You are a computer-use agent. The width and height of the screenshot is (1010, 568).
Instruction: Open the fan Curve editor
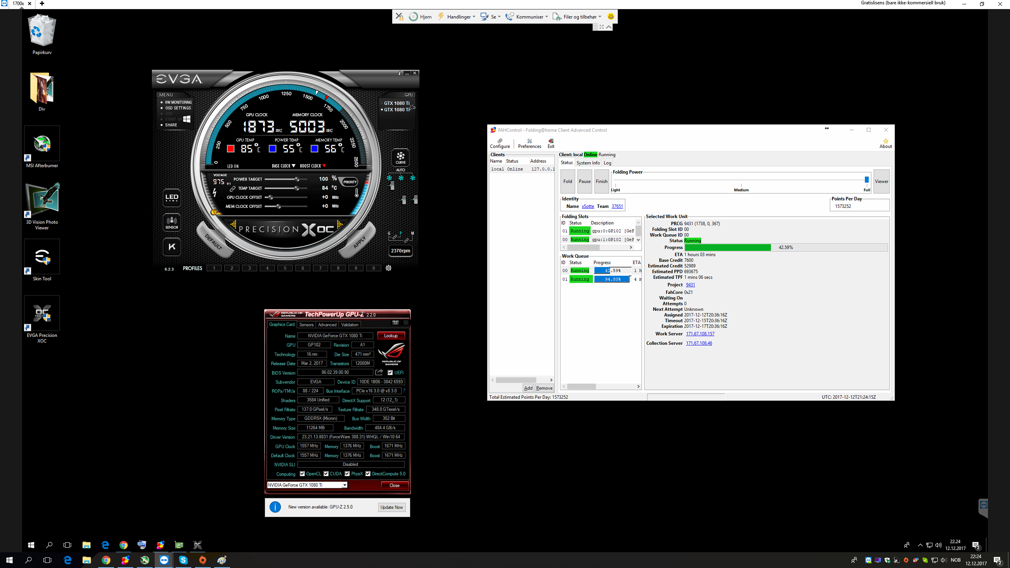coord(400,157)
